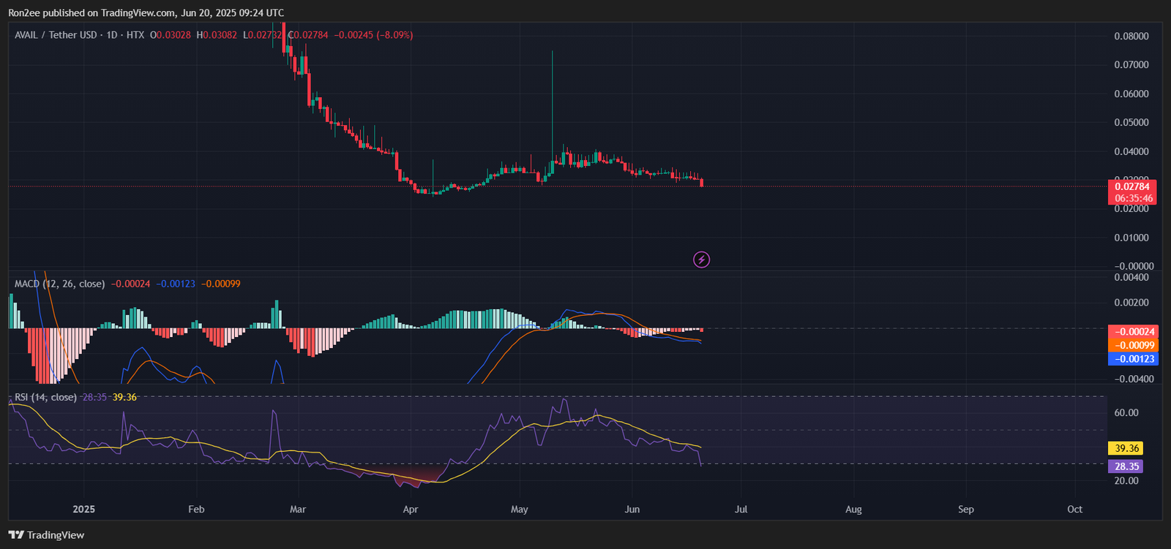Click the 60.00 RSI axis label
Image resolution: width=1171 pixels, height=549 pixels.
(1126, 412)
